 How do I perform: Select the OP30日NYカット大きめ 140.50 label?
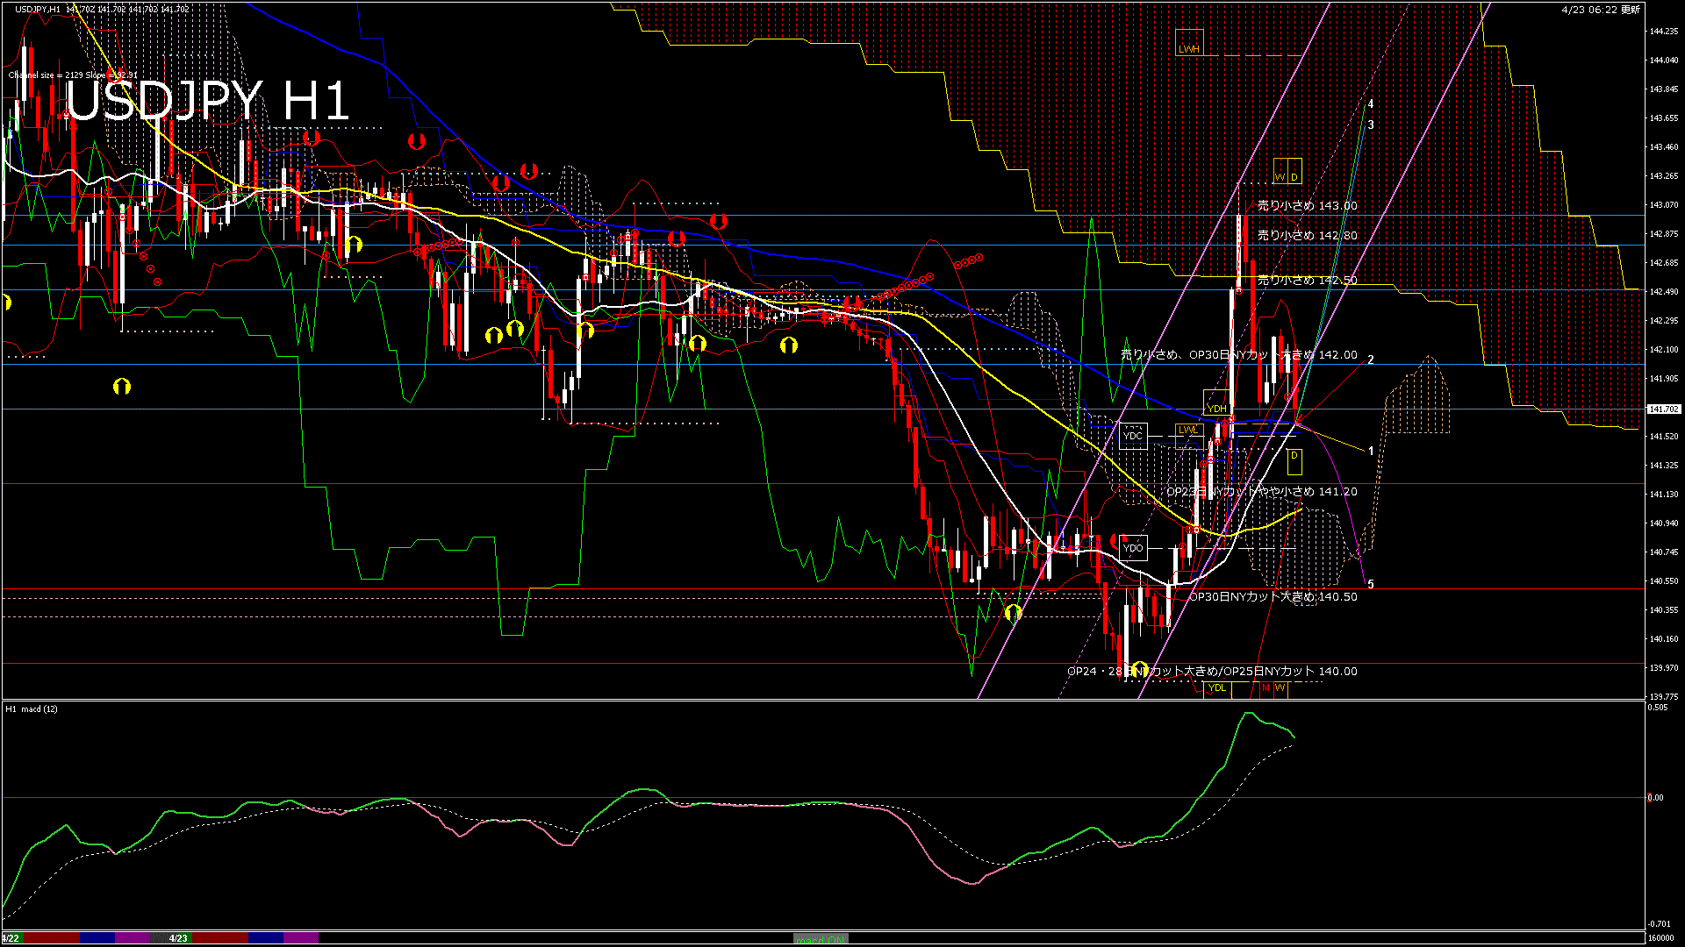(1273, 597)
